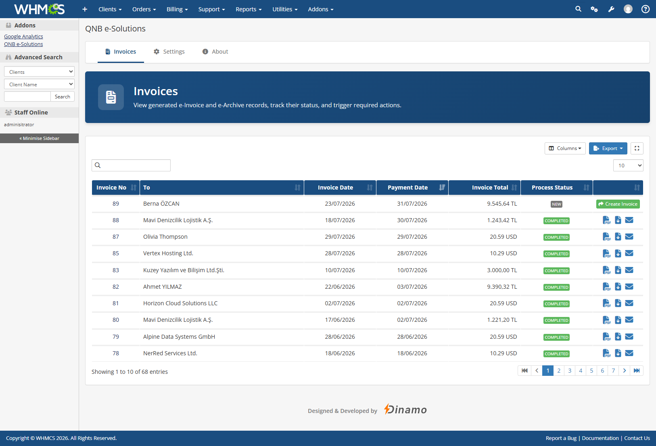
Task: Sort the table by Invoice No
Action: click(x=116, y=188)
